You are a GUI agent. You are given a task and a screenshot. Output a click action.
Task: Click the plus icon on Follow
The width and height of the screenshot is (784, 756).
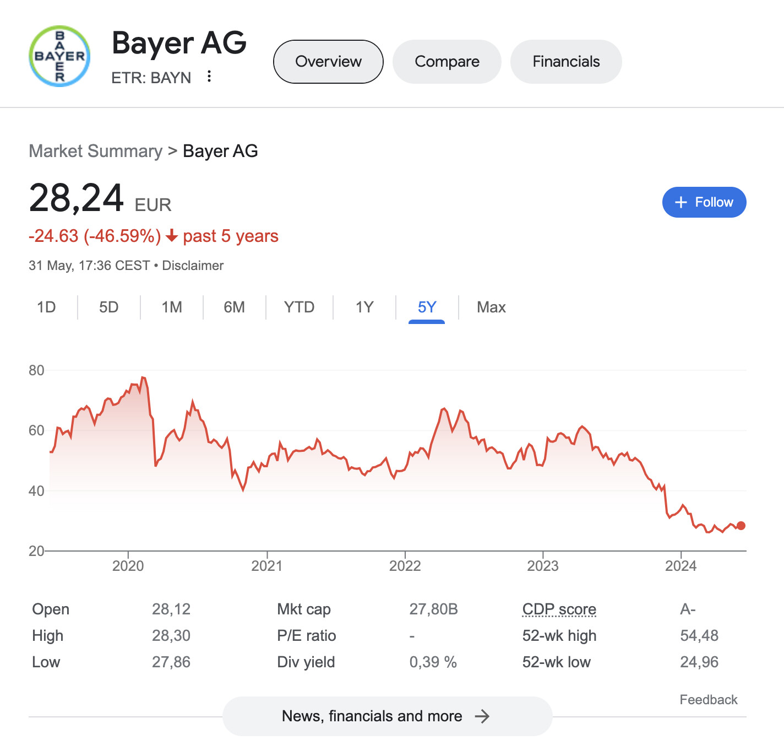coord(681,202)
